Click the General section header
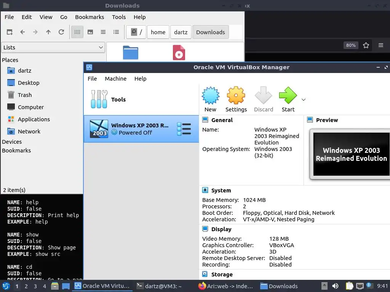This screenshot has width=390, height=292. pyautogui.click(x=222, y=120)
